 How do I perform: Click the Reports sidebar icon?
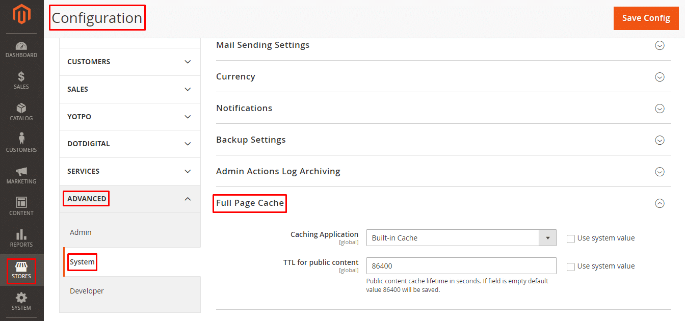tap(21, 238)
